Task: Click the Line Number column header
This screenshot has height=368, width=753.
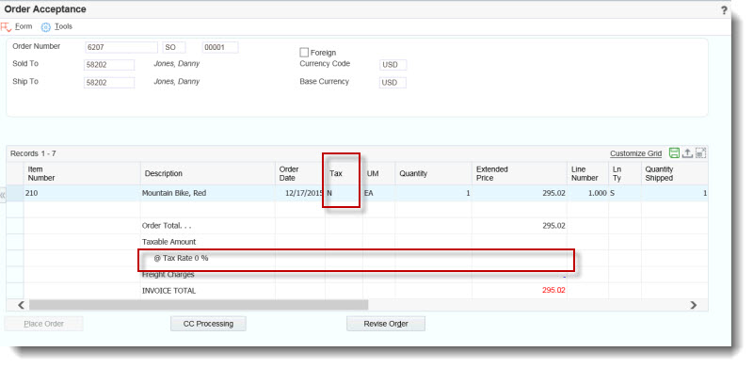Action: 587,173
